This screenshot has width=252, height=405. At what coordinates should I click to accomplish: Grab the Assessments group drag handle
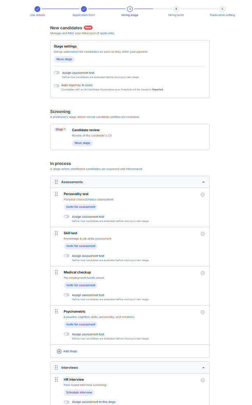click(x=56, y=182)
